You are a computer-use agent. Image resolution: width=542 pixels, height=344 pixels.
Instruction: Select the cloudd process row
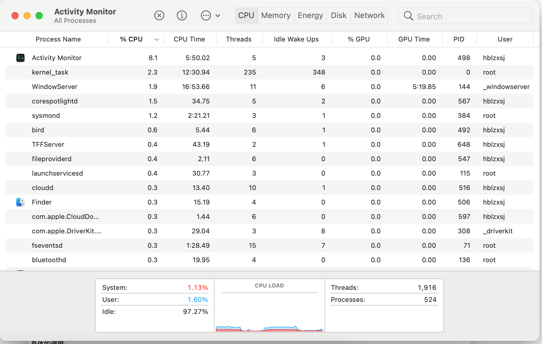[269, 188]
